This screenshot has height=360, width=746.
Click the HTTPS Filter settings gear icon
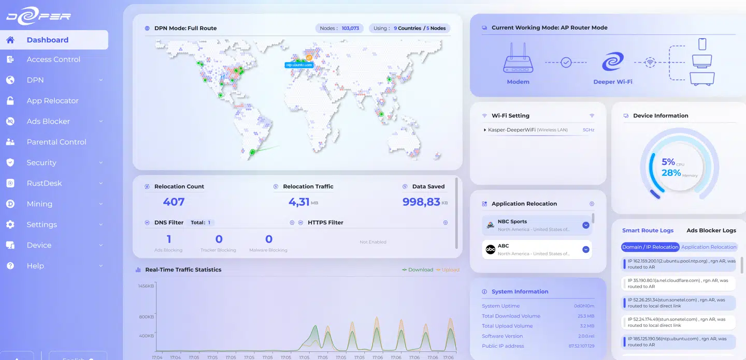pyautogui.click(x=446, y=222)
